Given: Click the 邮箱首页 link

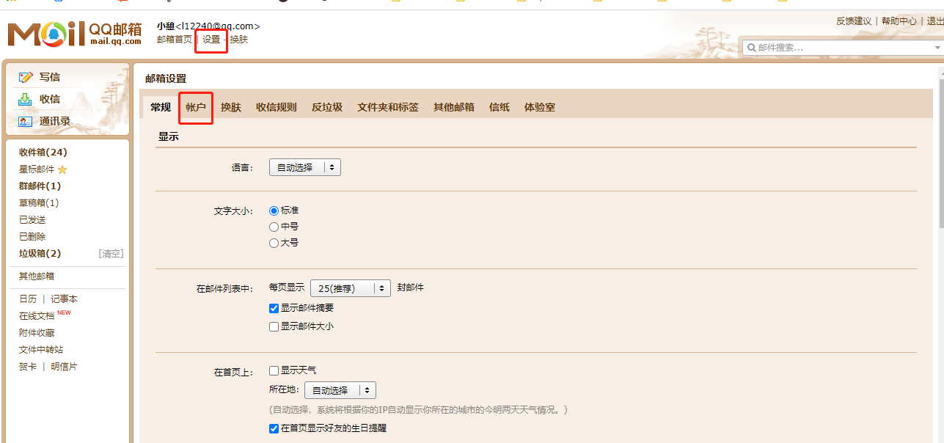Looking at the screenshot, I should 175,40.
